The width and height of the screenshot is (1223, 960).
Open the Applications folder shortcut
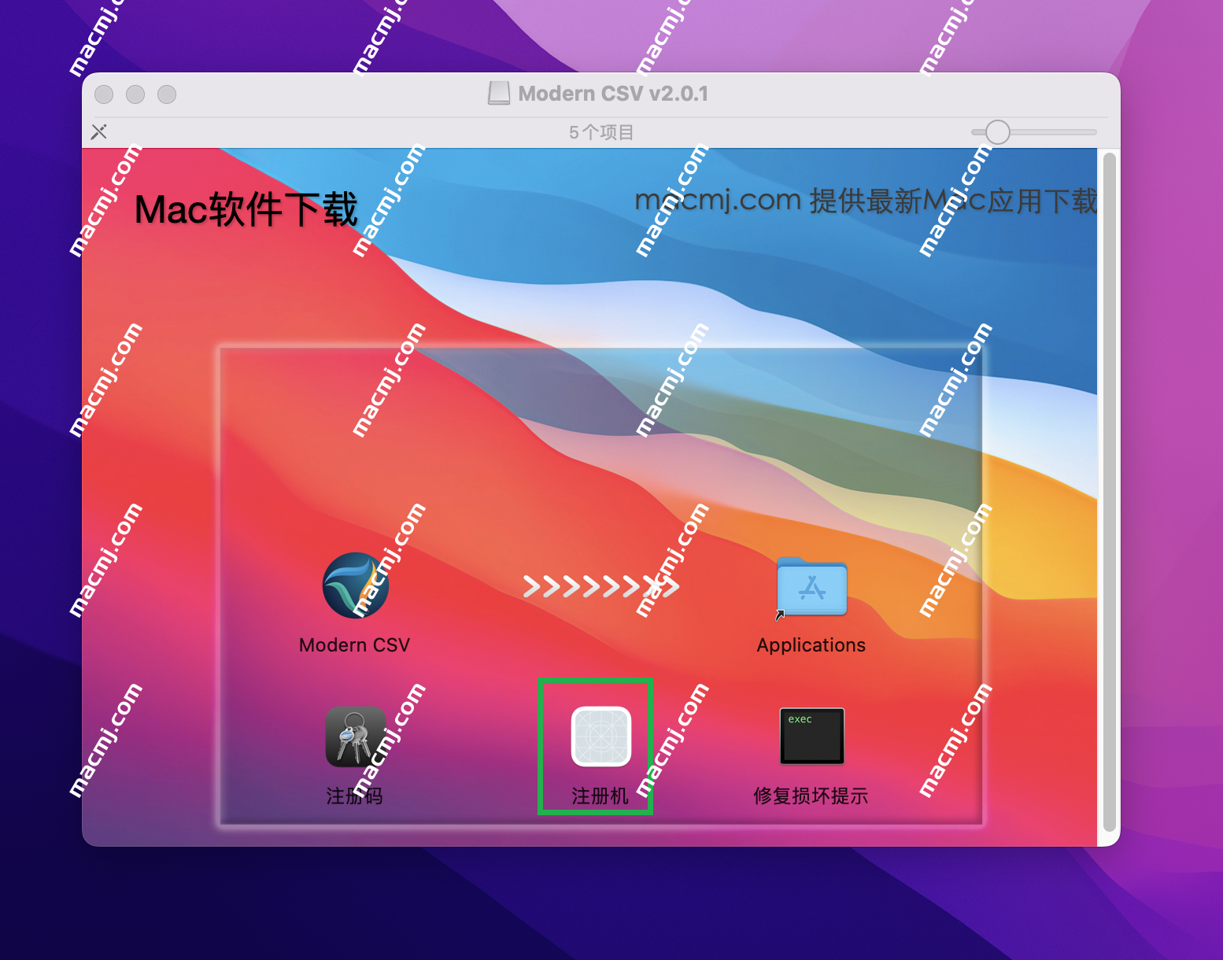811,587
